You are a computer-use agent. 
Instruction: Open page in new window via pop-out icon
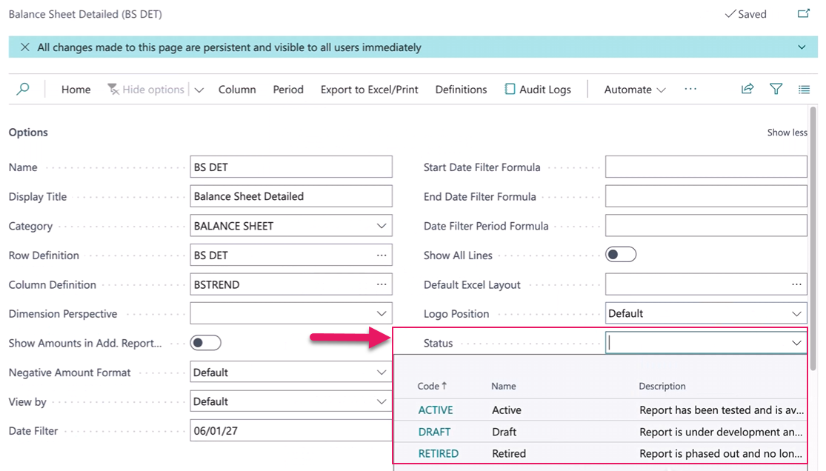[x=802, y=13]
